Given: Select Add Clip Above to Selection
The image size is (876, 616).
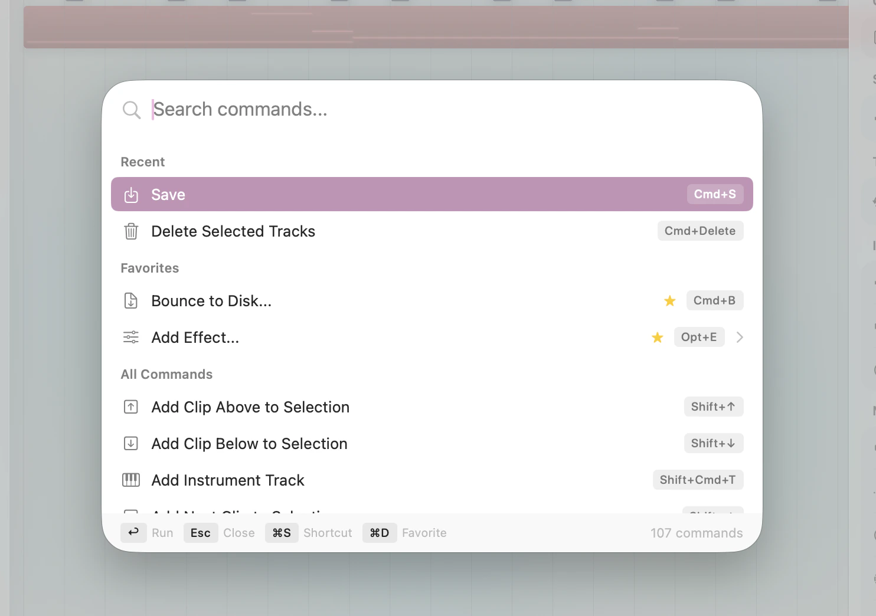Looking at the screenshot, I should point(432,407).
